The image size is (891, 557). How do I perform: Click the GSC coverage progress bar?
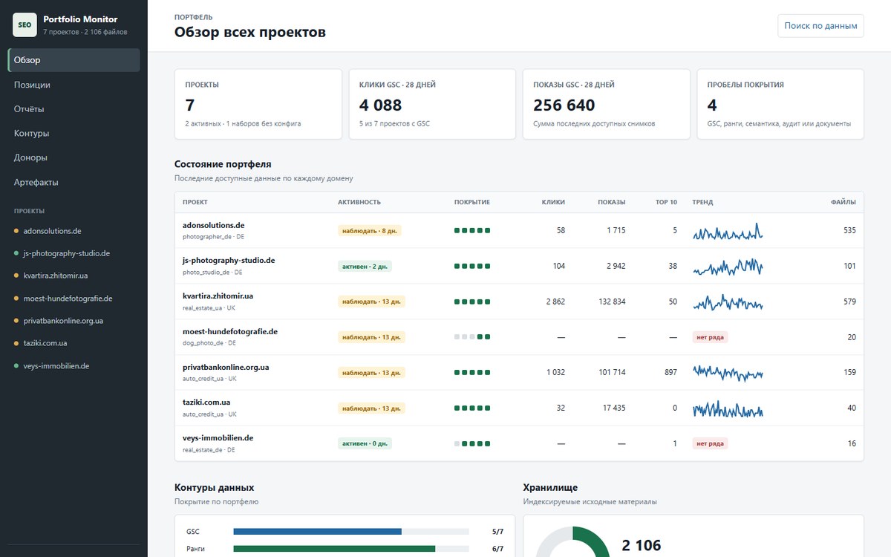coord(351,532)
